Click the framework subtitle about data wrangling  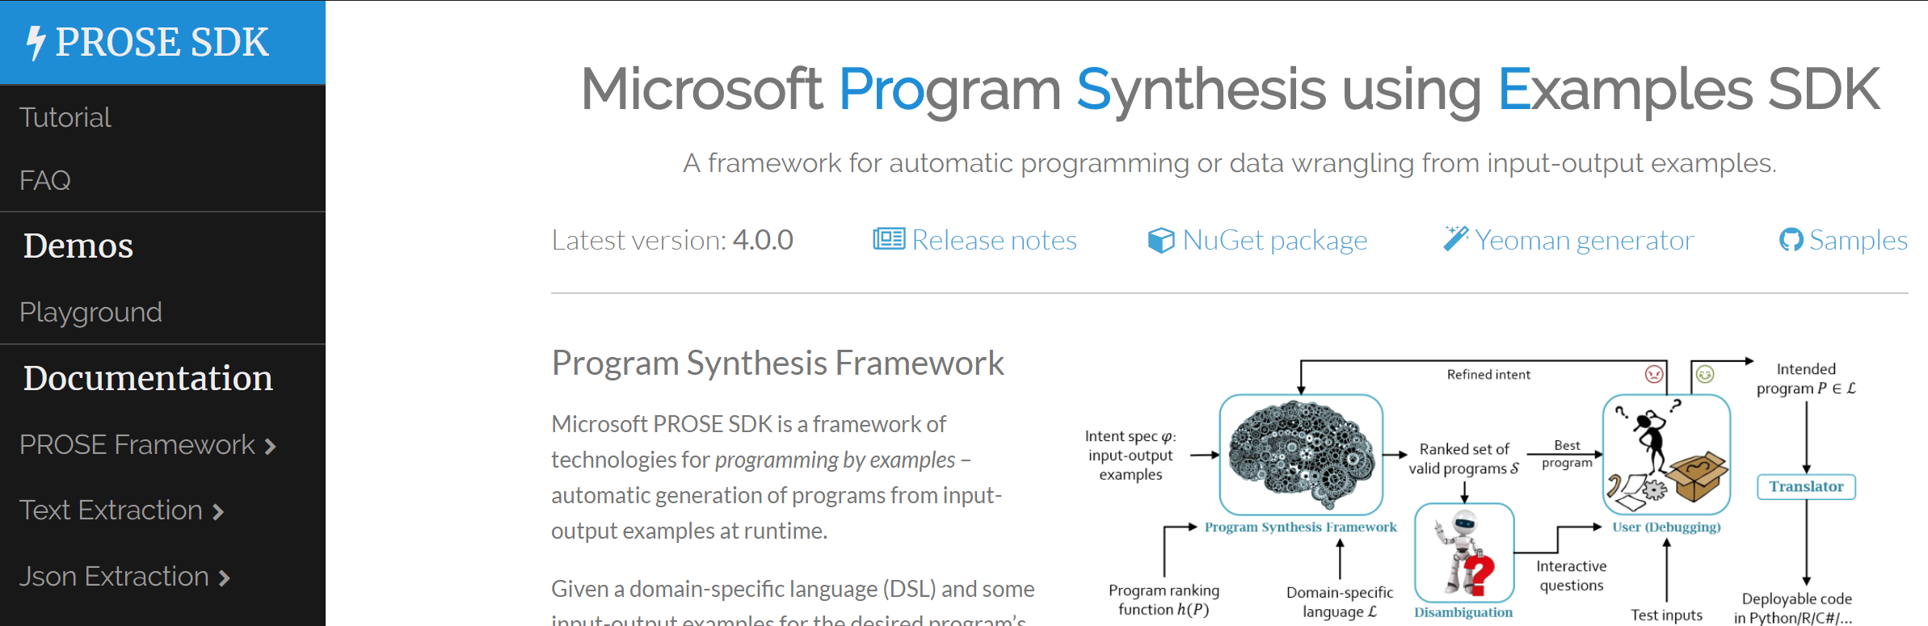1230,163
